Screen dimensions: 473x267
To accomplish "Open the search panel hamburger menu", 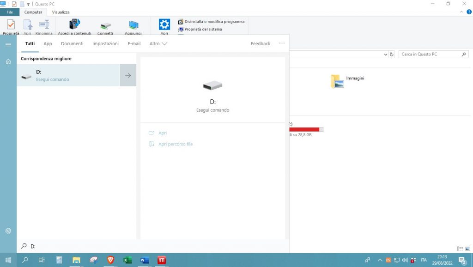I will 8,44.
